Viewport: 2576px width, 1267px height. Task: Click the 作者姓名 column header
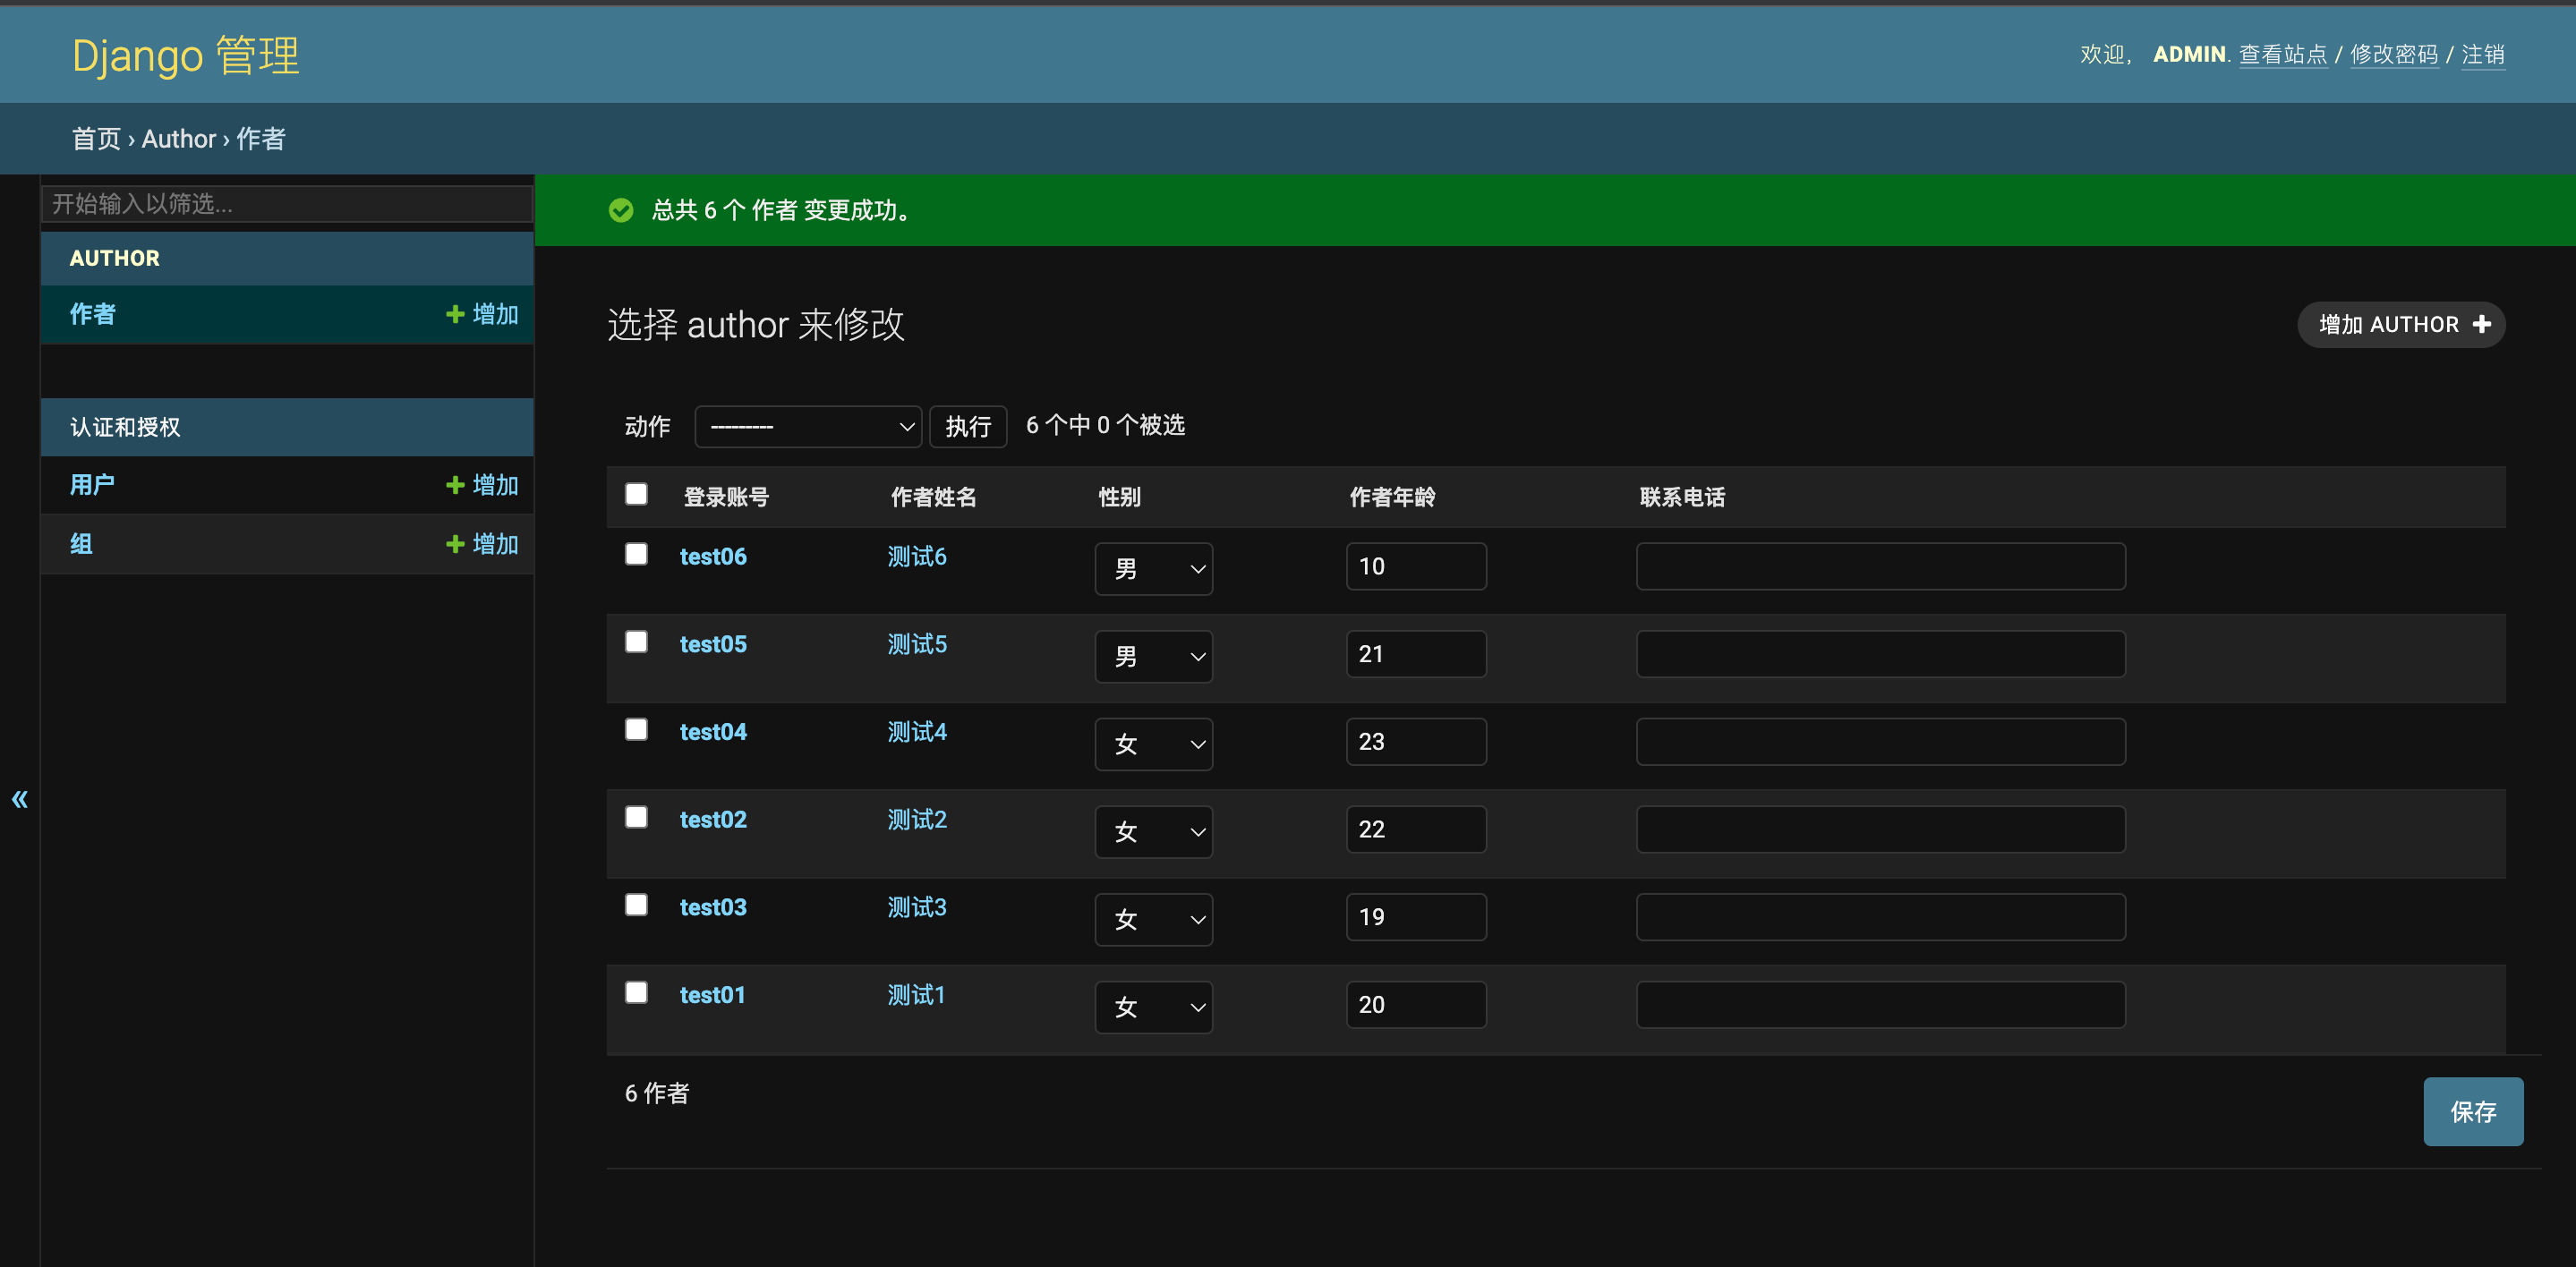934,497
